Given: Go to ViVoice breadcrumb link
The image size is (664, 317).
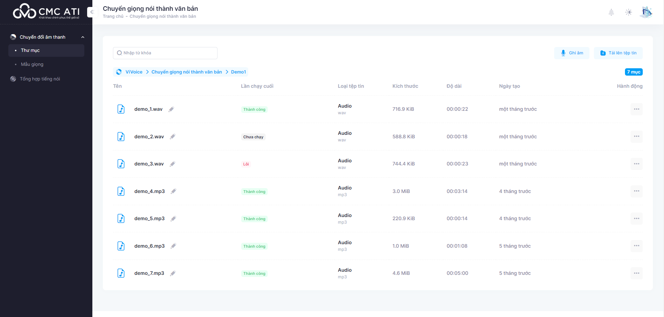Looking at the screenshot, I should pos(134,72).
